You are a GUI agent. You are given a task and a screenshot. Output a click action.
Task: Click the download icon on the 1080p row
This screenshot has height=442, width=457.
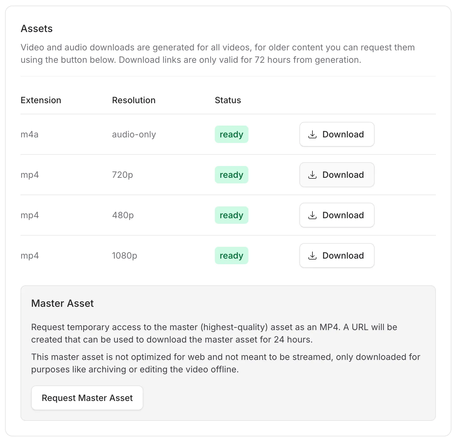coord(312,256)
